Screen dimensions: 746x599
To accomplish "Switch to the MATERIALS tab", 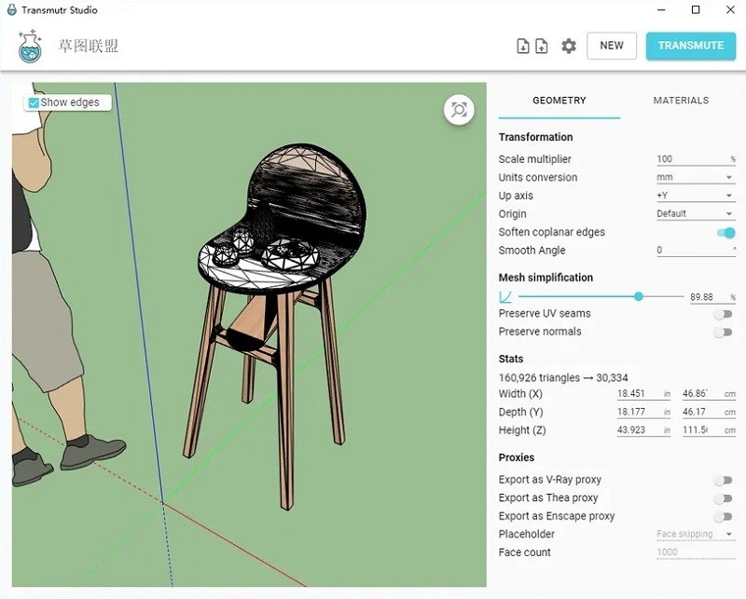I will [x=681, y=101].
